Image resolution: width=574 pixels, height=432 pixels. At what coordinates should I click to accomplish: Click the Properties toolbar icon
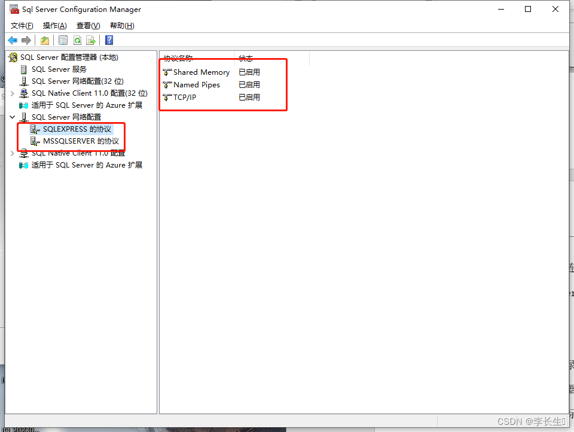point(63,40)
